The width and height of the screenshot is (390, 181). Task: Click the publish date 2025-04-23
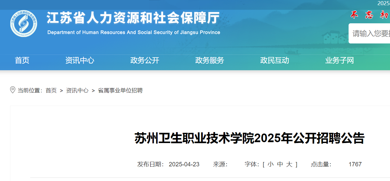(x=184, y=164)
